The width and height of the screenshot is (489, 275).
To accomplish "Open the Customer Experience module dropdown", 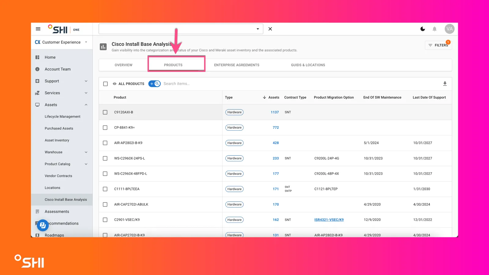I will (86, 42).
